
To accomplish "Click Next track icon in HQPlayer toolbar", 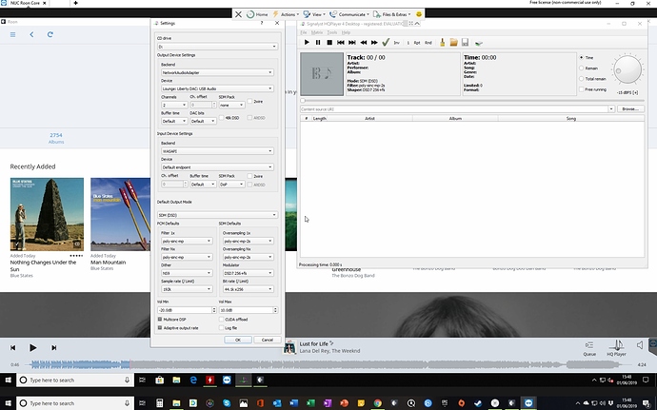I will (x=352, y=42).
